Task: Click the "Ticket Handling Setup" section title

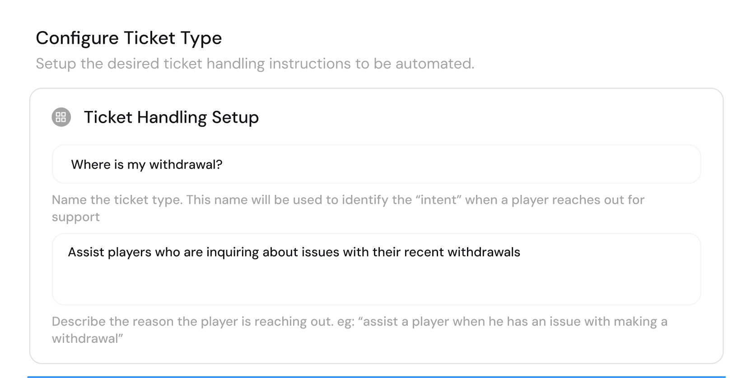Action: point(171,117)
